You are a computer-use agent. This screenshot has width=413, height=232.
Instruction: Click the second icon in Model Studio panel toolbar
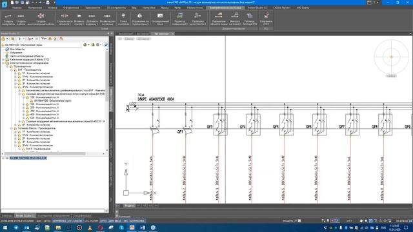(12, 39)
